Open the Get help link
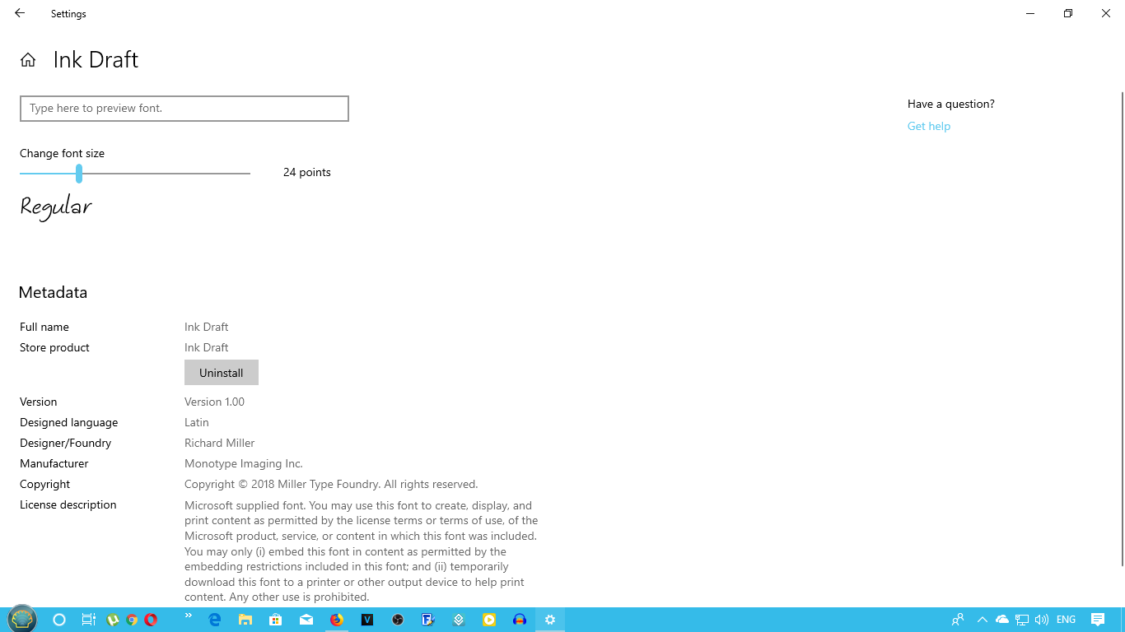This screenshot has height=632, width=1125. (x=929, y=126)
